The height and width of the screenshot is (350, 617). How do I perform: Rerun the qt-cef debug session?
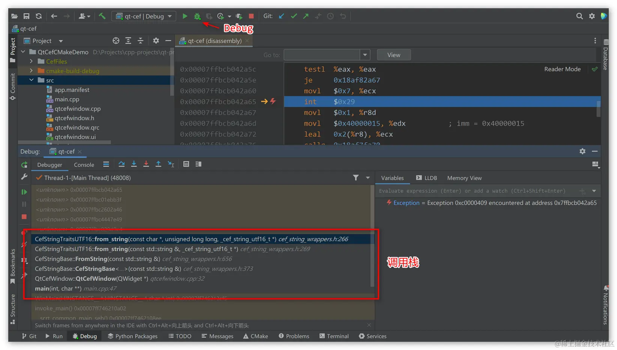pyautogui.click(x=24, y=165)
